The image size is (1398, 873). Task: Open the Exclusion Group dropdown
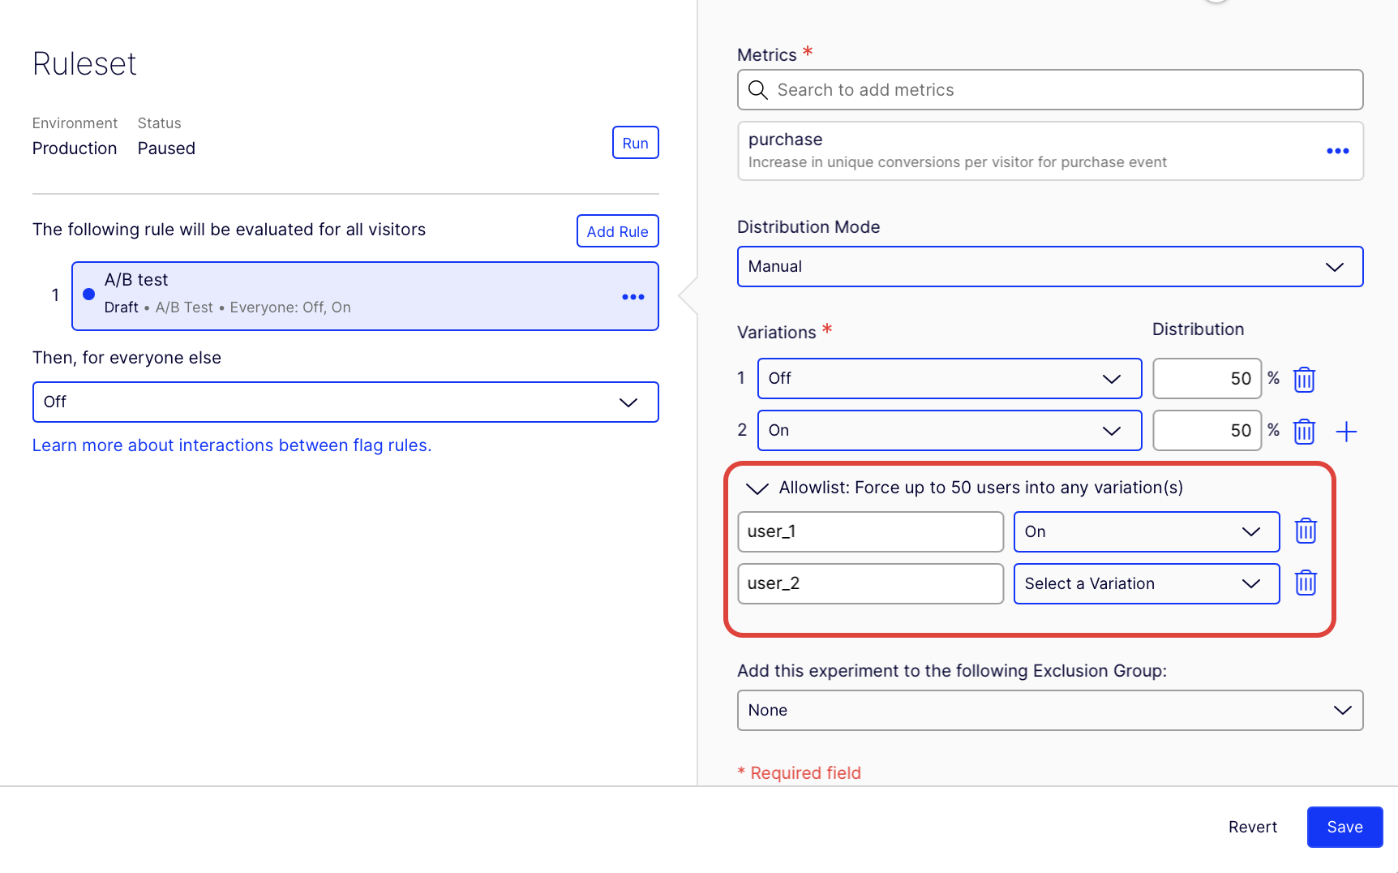click(x=1049, y=710)
